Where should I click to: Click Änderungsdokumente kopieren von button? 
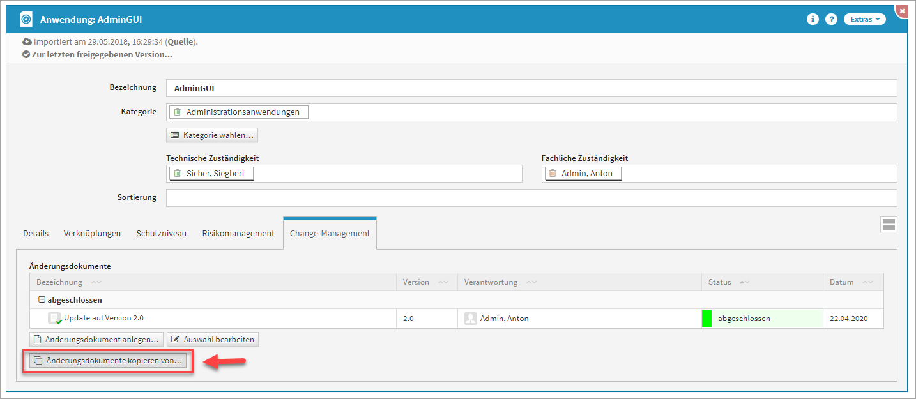108,361
